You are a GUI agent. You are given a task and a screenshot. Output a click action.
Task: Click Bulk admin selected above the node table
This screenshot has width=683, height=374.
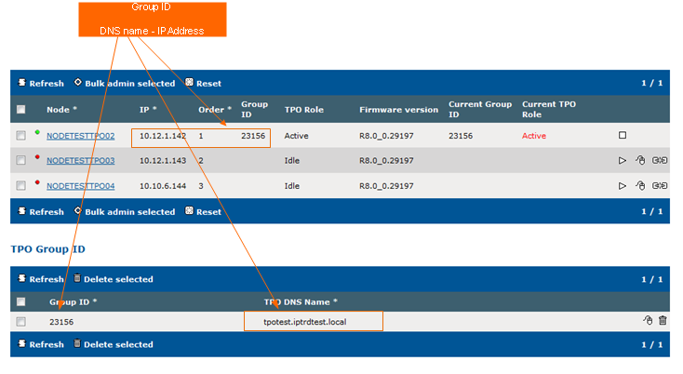(x=125, y=83)
